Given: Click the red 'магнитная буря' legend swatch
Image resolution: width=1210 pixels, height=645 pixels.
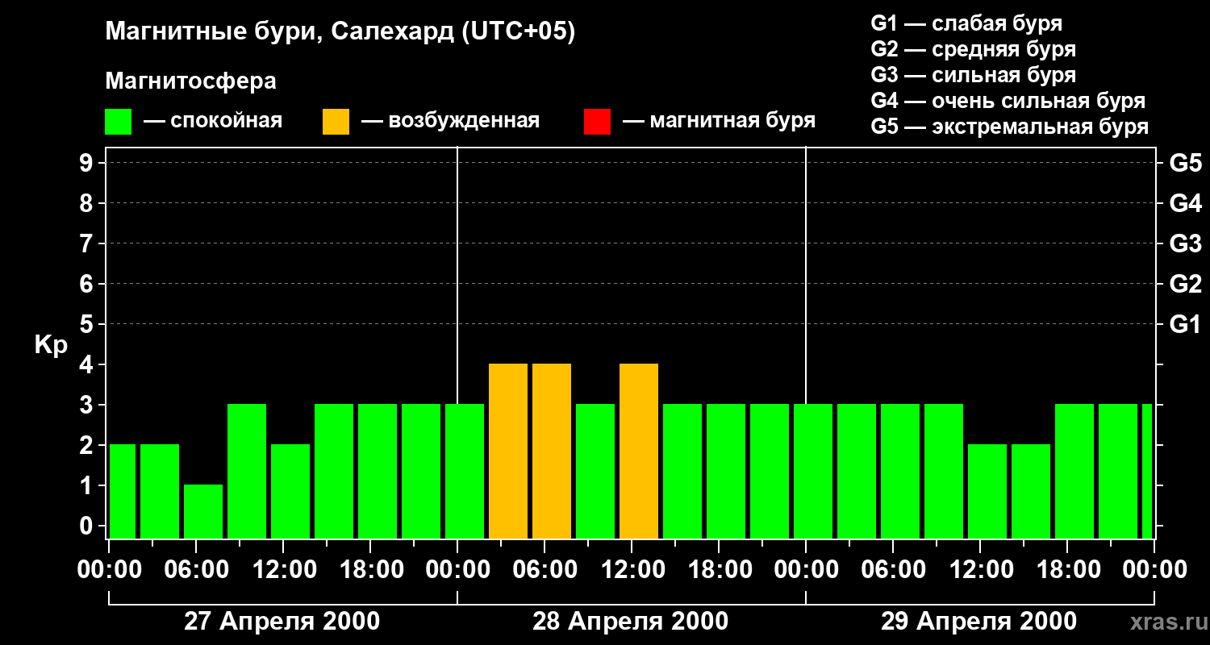Looking at the screenshot, I should [x=598, y=122].
